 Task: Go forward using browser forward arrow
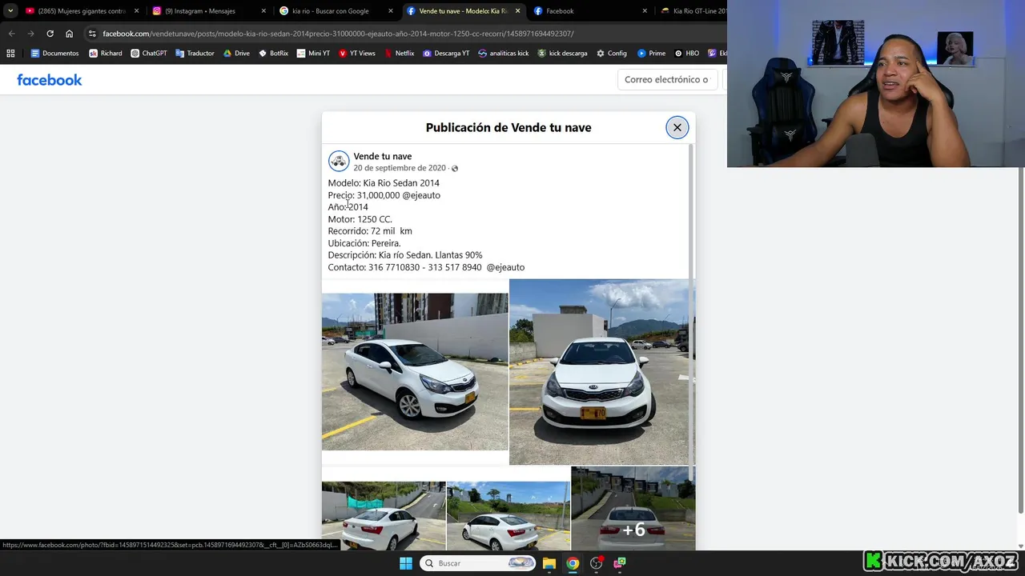(30, 34)
